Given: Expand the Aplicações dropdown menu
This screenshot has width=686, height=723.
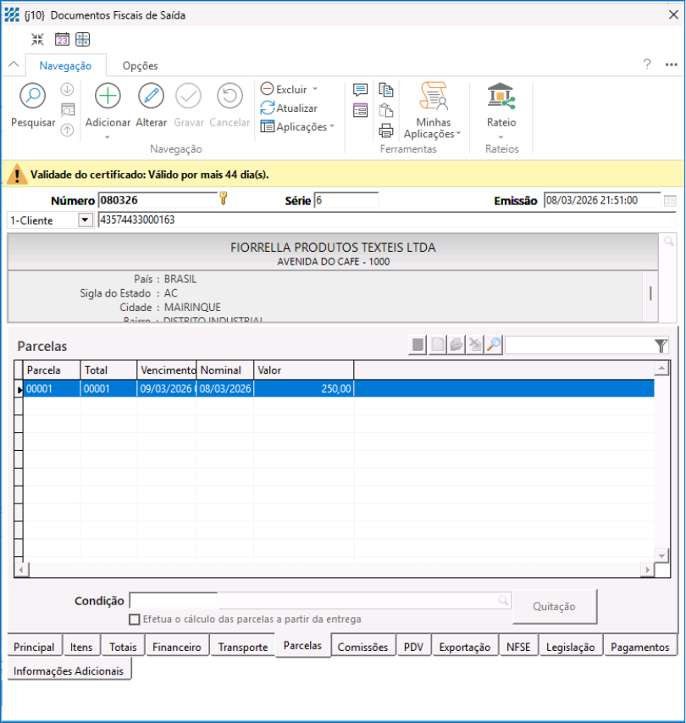Looking at the screenshot, I should click(332, 127).
